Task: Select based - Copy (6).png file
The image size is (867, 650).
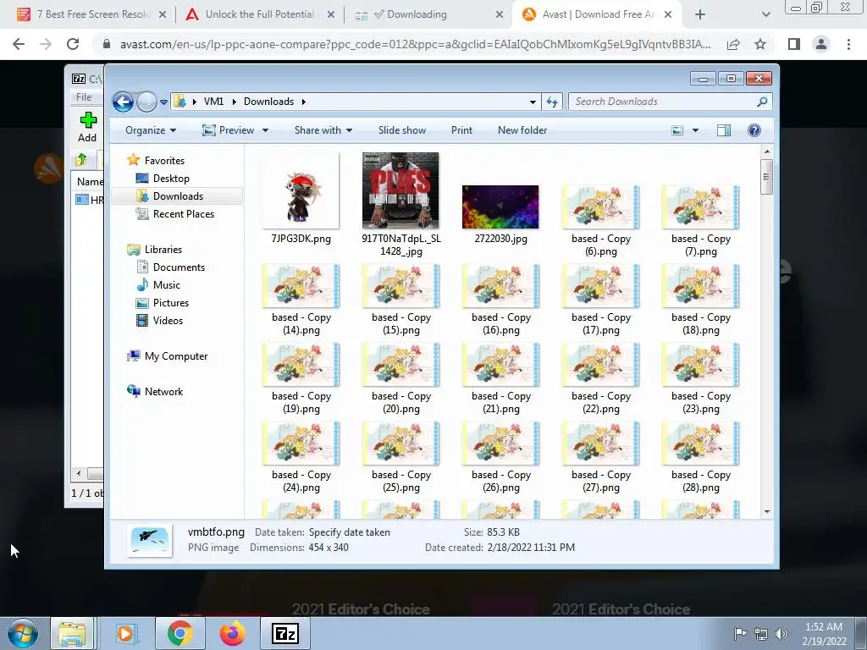Action: tap(600, 221)
